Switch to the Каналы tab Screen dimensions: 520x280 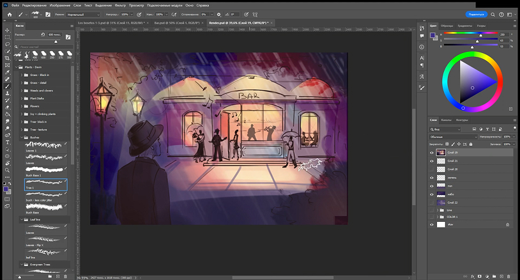tap(447, 120)
